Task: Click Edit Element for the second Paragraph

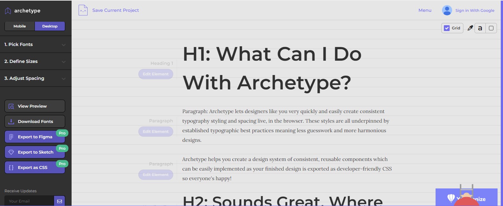Action: [x=156, y=175]
